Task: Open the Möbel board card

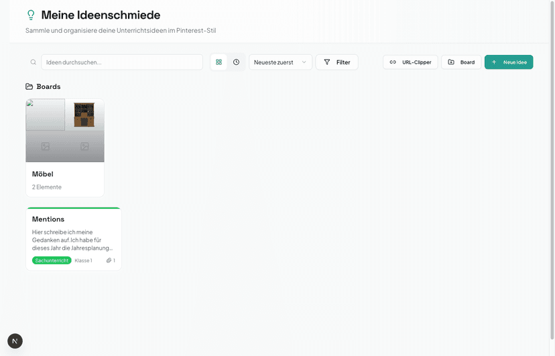Action: click(65, 148)
